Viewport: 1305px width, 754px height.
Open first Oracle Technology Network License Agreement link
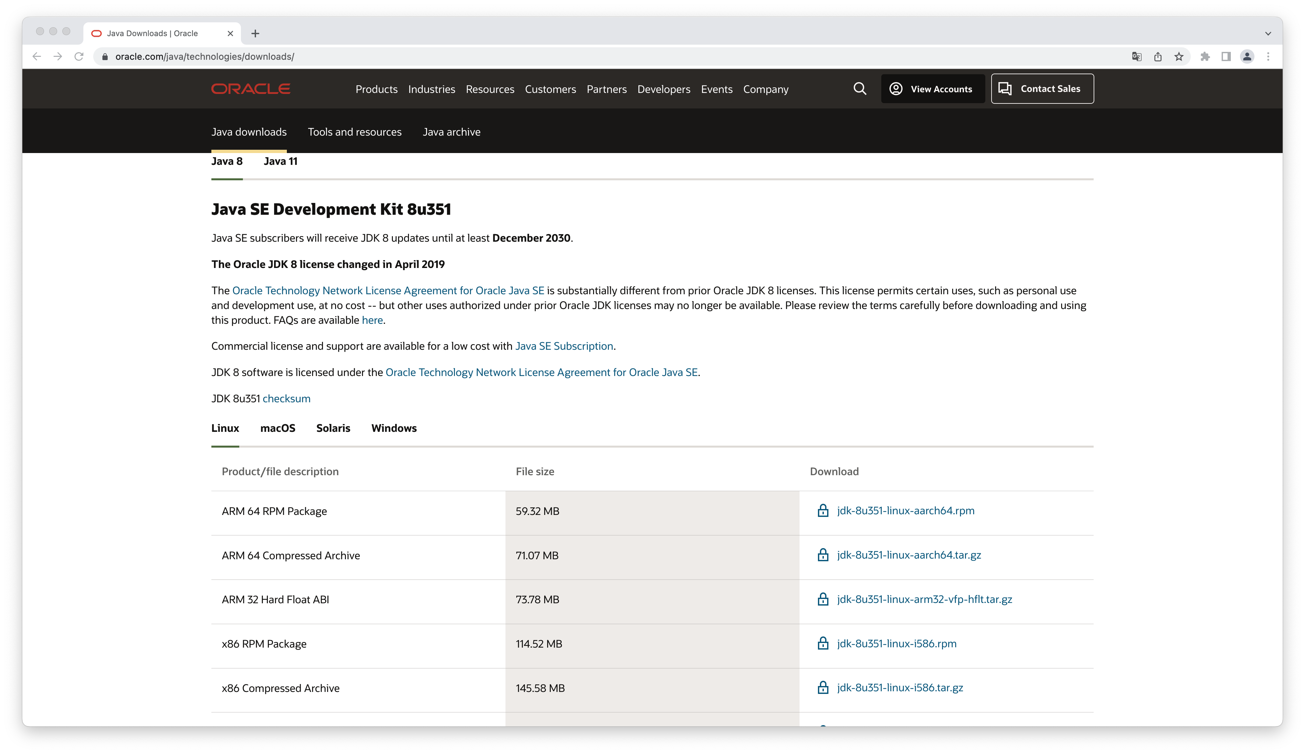(x=388, y=291)
